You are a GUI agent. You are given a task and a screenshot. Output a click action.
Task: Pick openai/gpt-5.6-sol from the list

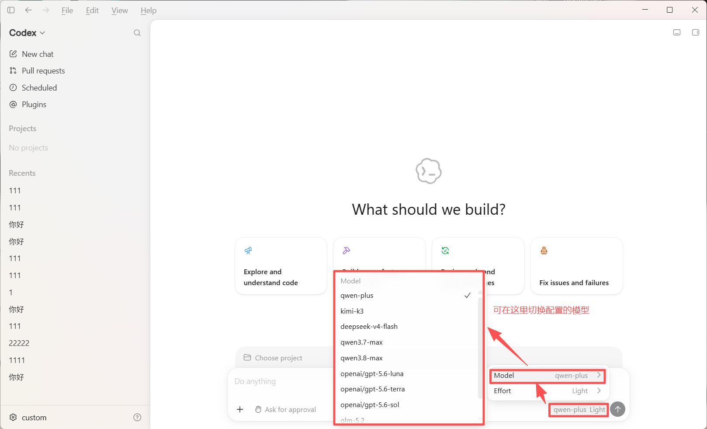[x=406, y=405]
